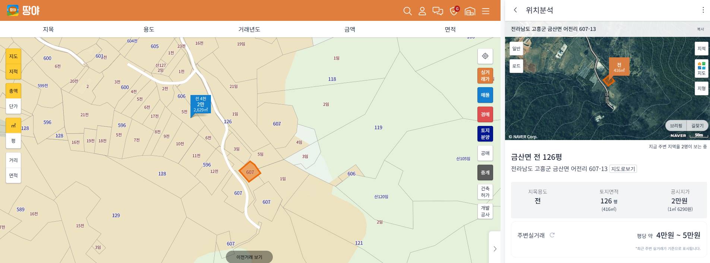Viewport: 710px width, 263px height.
Task: Click the heart badge favorites icon
Action: 454,11
